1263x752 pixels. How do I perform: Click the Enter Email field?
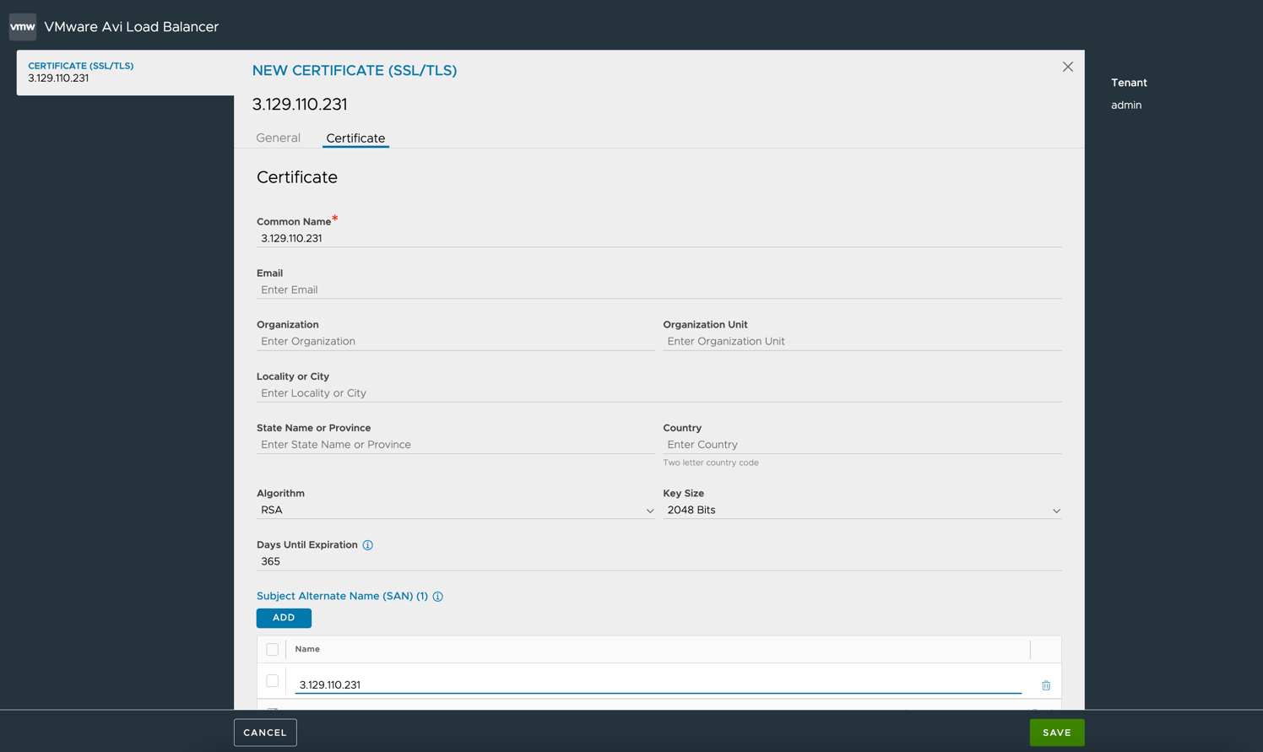click(x=659, y=289)
